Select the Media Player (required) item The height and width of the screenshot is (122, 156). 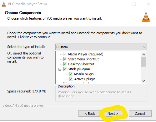tap(86, 54)
